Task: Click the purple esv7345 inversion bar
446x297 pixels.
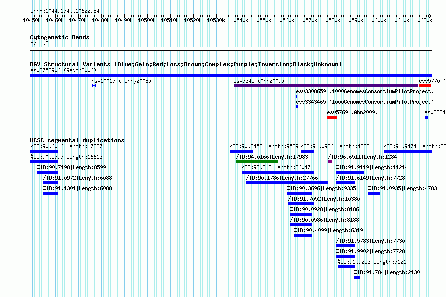Action: (x=326, y=86)
